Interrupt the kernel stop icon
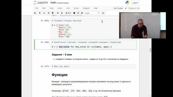Screen dimensions: 173x97 (x=74, y=13)
